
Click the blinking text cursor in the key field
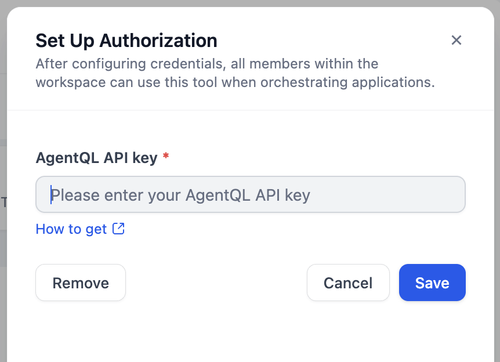pos(51,194)
